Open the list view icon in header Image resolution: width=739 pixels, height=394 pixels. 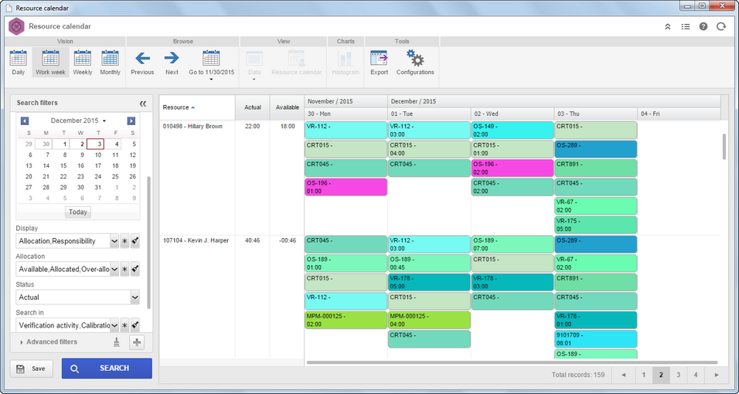[x=685, y=27]
